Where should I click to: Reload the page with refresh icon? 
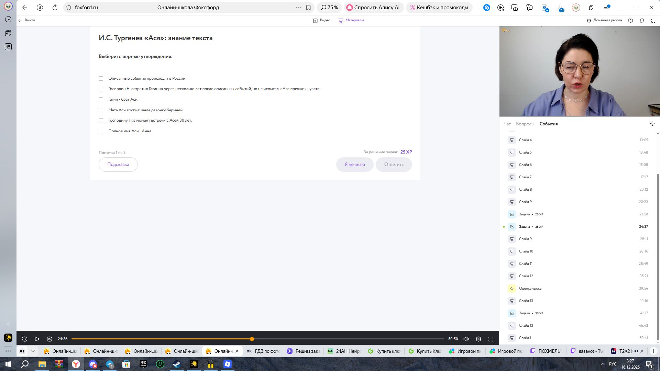coord(55,8)
